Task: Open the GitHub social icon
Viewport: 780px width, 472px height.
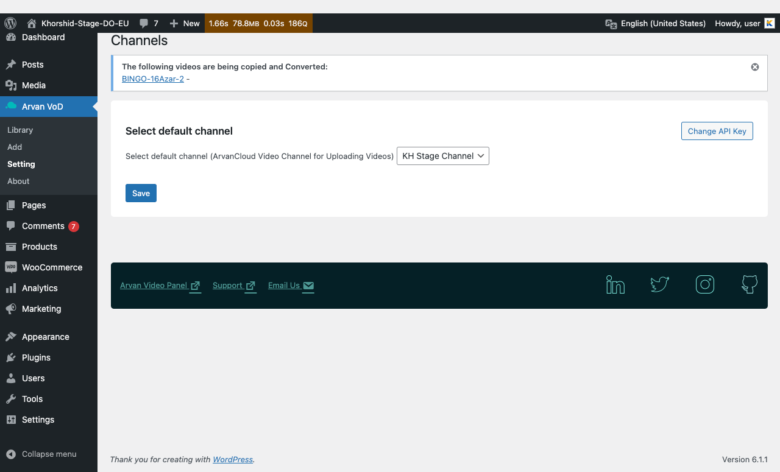Action: [750, 284]
